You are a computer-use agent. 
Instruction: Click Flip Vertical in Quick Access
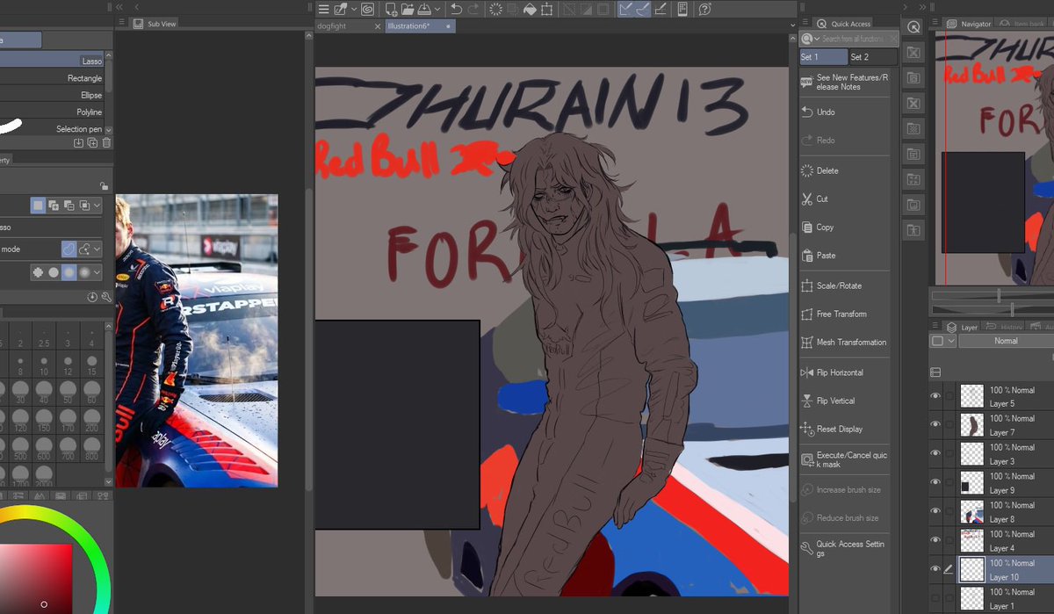coord(844,401)
